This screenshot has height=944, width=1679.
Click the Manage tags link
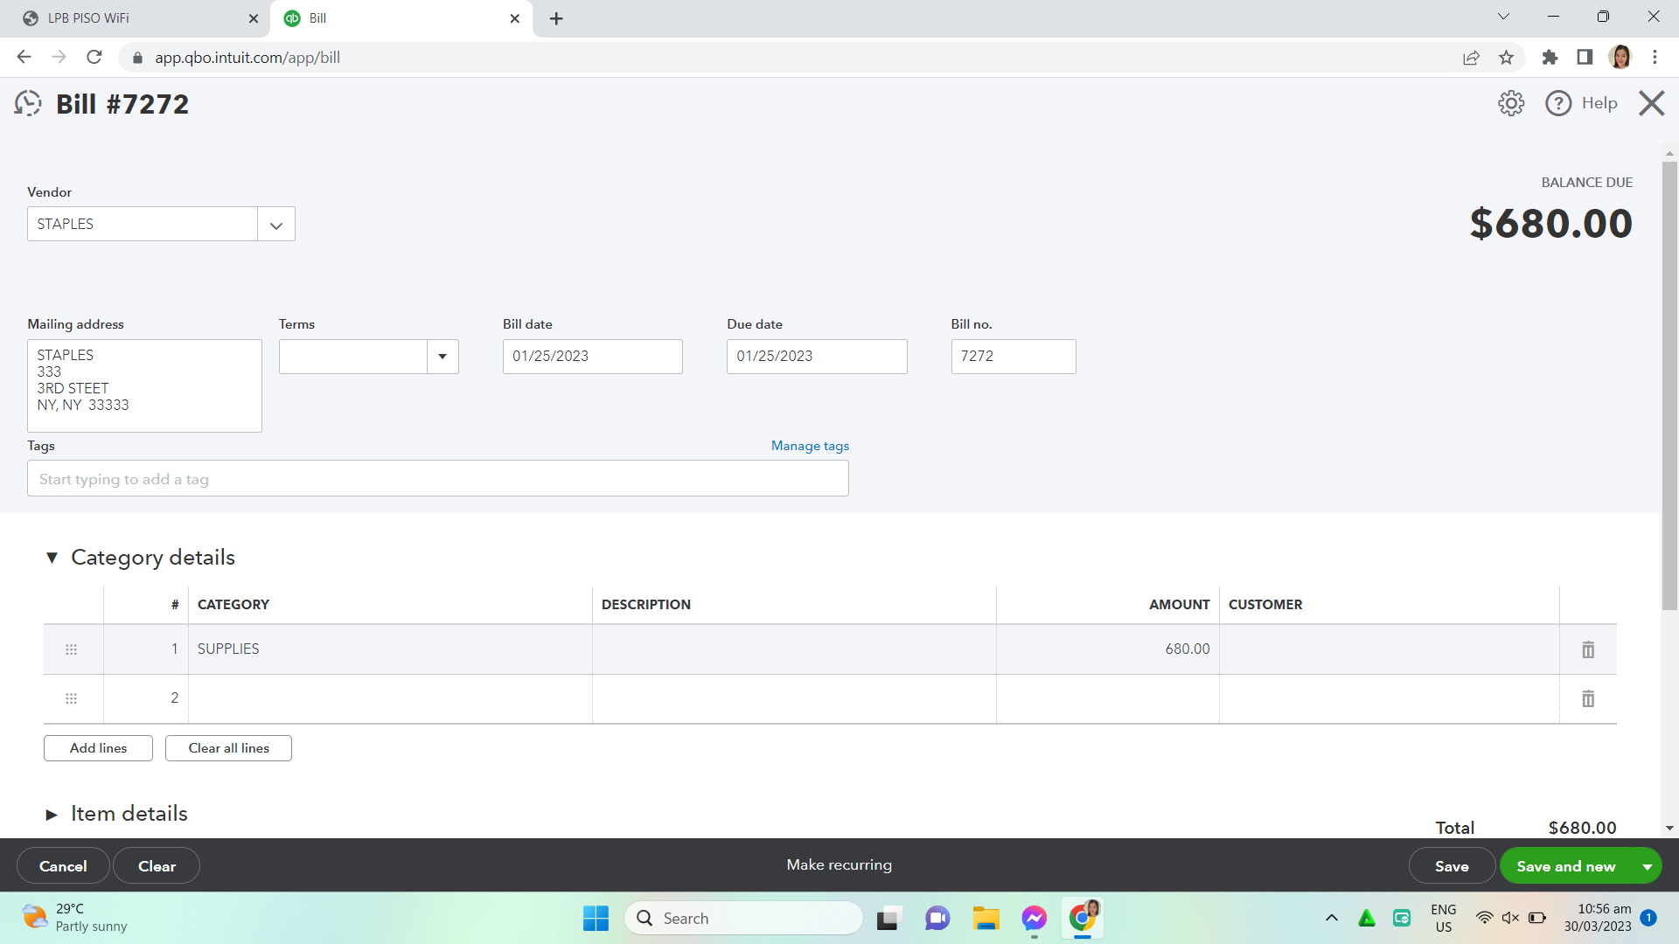pyautogui.click(x=810, y=446)
